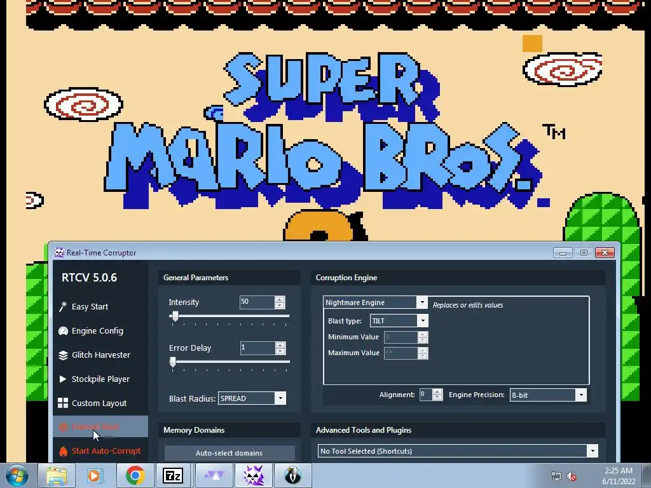Click the Error Delay slider handle
651x488 pixels.
click(x=173, y=362)
